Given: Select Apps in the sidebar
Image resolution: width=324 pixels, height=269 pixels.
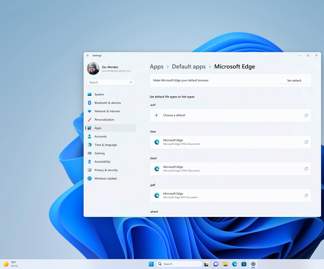Looking at the screenshot, I should coord(111,128).
